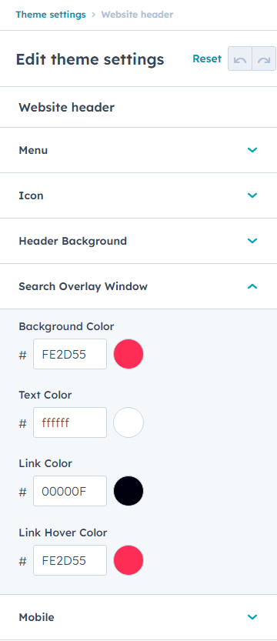Open the Menu settings row
This screenshot has height=641, width=277.
(138, 150)
